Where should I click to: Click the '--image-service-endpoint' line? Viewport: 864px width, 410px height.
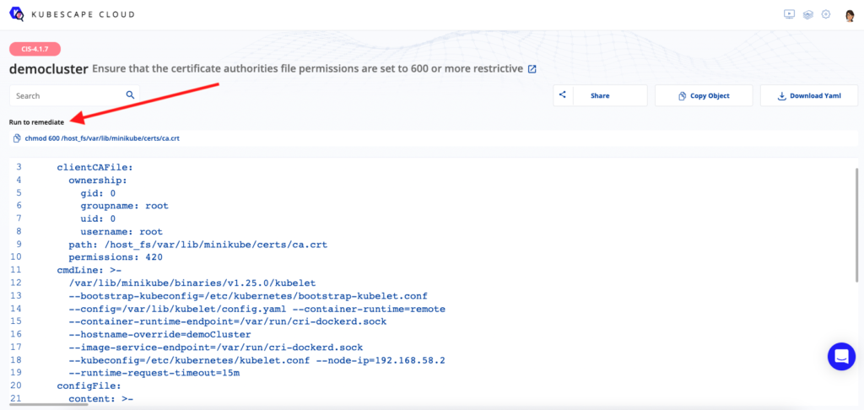[x=215, y=348]
